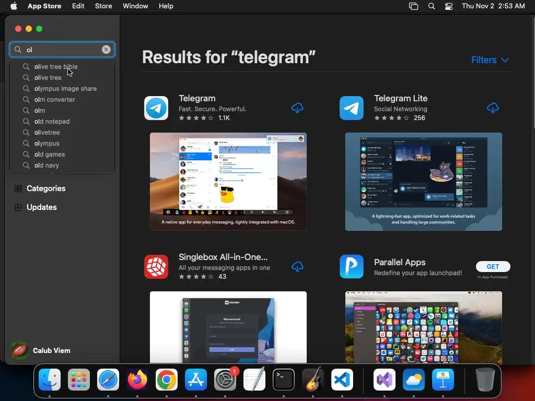Click the magnifier icon in search field
Viewport: 535px width, 401px height.
[x=18, y=50]
